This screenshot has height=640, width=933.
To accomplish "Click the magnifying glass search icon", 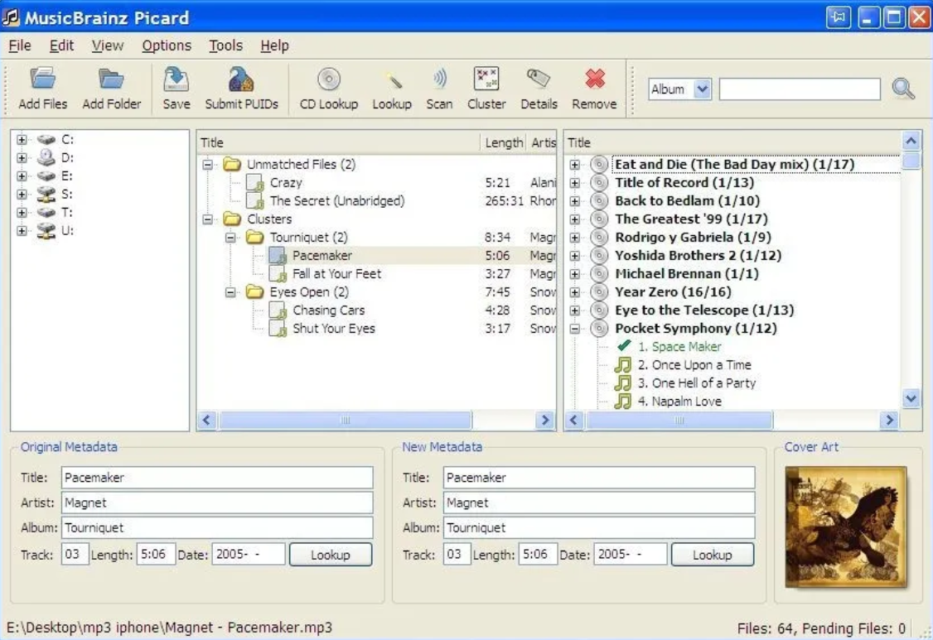I will click(x=903, y=89).
